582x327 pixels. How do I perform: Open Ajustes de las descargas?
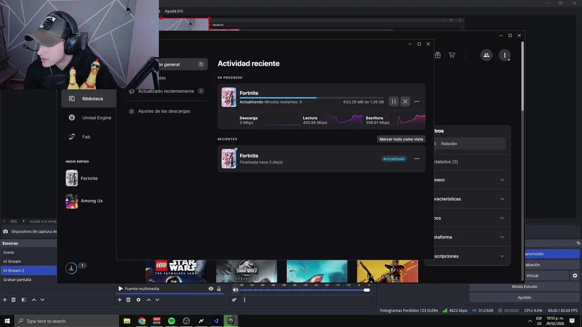coord(164,111)
